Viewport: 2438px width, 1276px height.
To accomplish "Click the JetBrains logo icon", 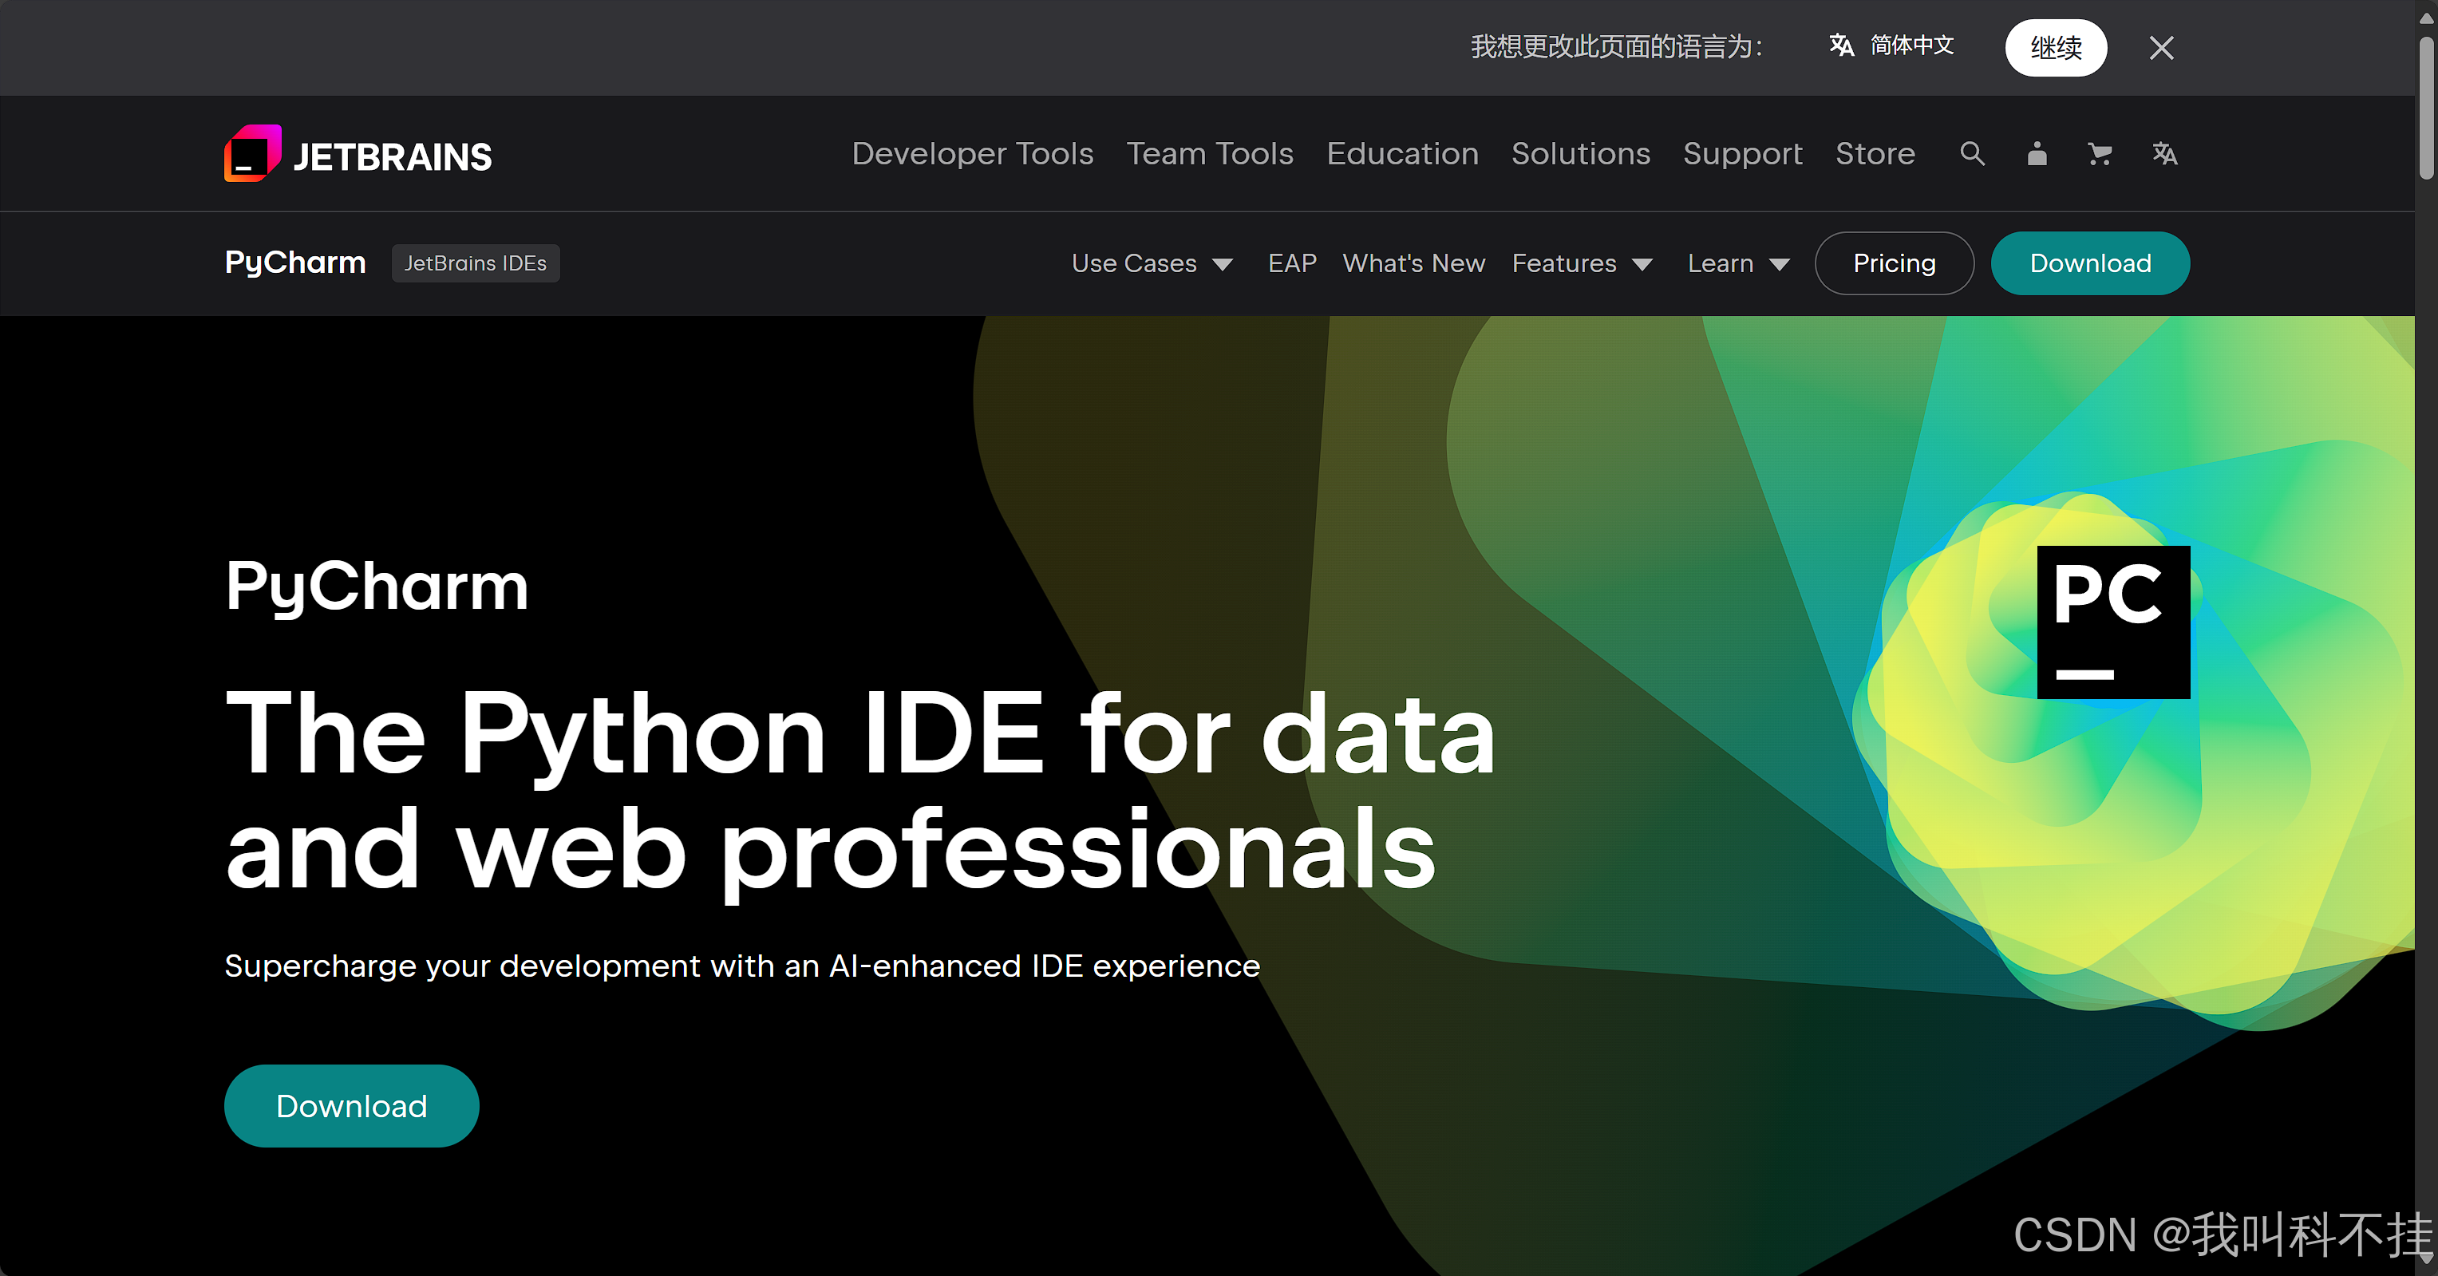I will click(253, 153).
